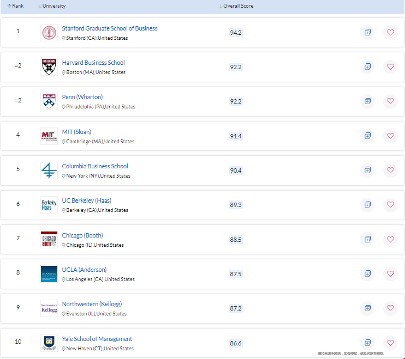Sort by Rank column header
This screenshot has width=405, height=359.
[15, 6]
